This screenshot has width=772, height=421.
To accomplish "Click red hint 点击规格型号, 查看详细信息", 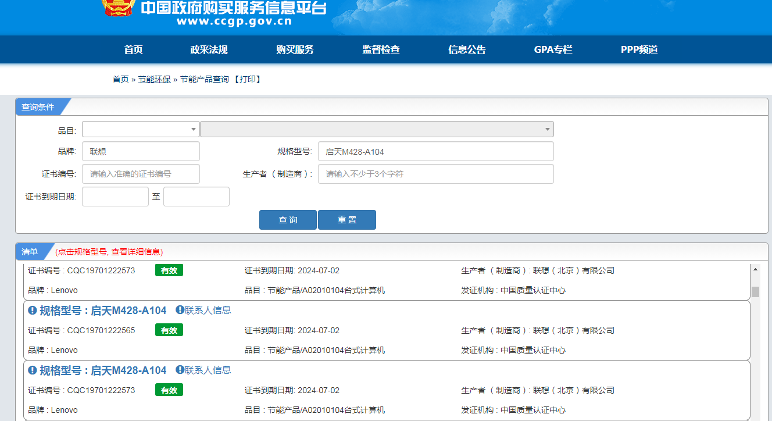I will tap(109, 252).
